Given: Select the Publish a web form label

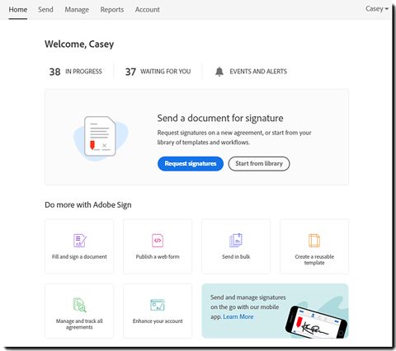Looking at the screenshot, I should click(158, 257).
